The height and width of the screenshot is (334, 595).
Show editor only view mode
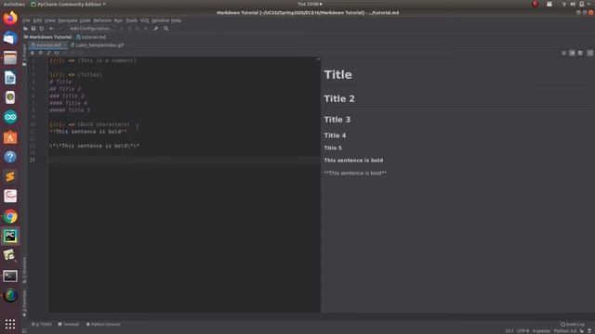pos(564,53)
